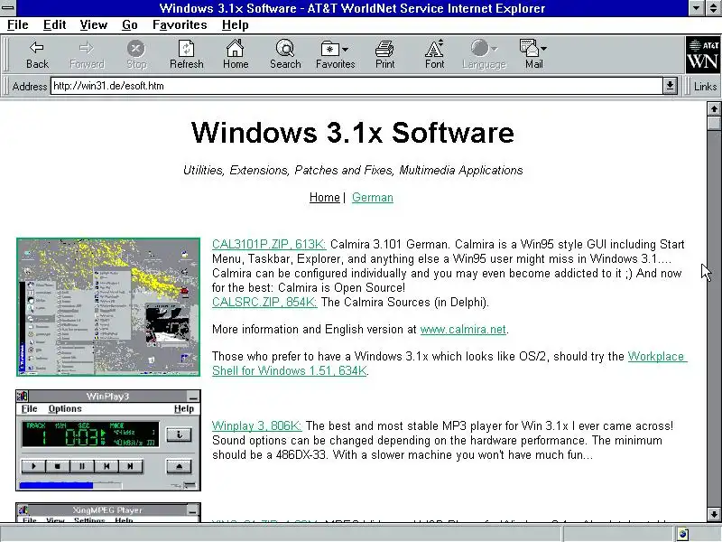
Task: Click the vertical scrollbar thumb
Action: (714, 123)
